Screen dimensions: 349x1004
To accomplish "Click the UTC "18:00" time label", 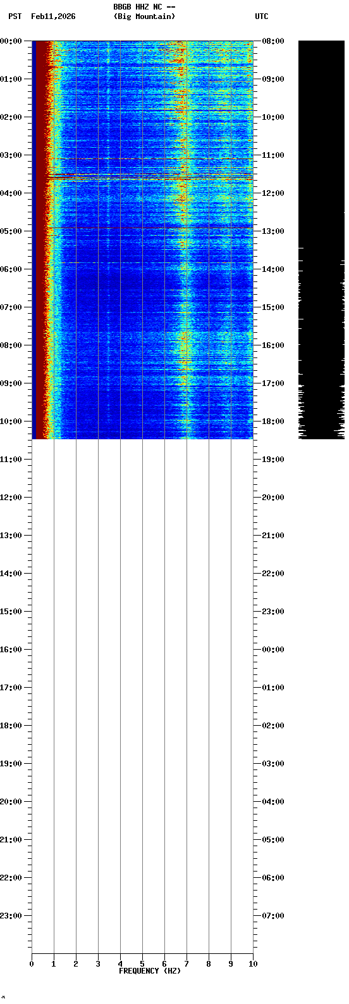I will coord(273,422).
